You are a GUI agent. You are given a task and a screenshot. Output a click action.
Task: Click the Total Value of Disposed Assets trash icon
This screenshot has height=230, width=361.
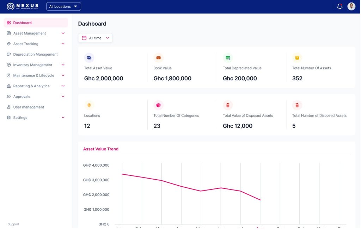pos(228,105)
